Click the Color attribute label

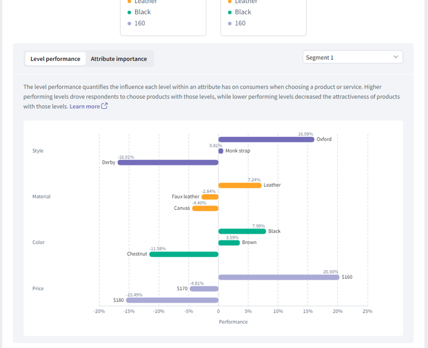(x=39, y=242)
